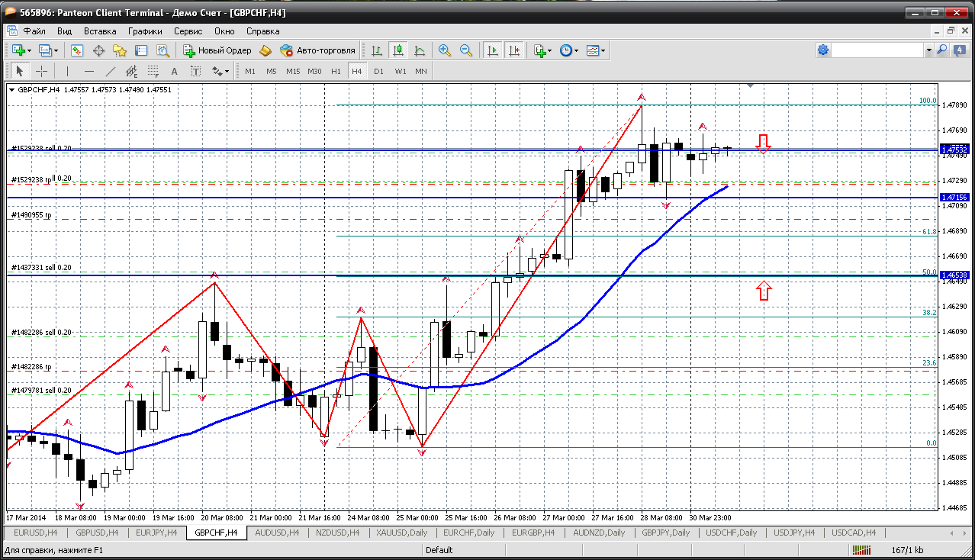This screenshot has height=560, width=975.
Task: Switch chart to bar chart mode
Action: [377, 50]
